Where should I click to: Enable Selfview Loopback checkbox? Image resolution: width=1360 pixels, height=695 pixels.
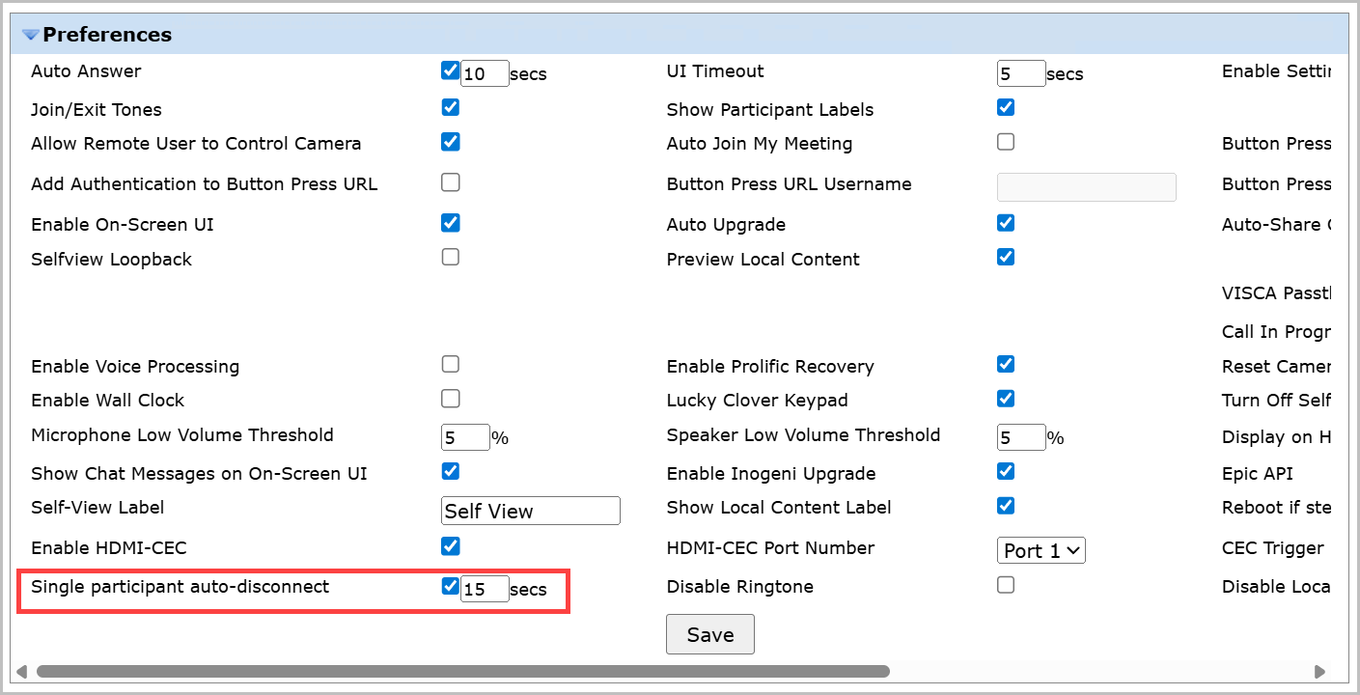450,257
